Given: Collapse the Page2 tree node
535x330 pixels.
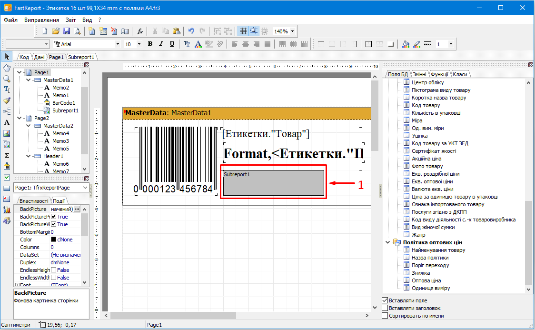Looking at the screenshot, I should pos(19,118).
